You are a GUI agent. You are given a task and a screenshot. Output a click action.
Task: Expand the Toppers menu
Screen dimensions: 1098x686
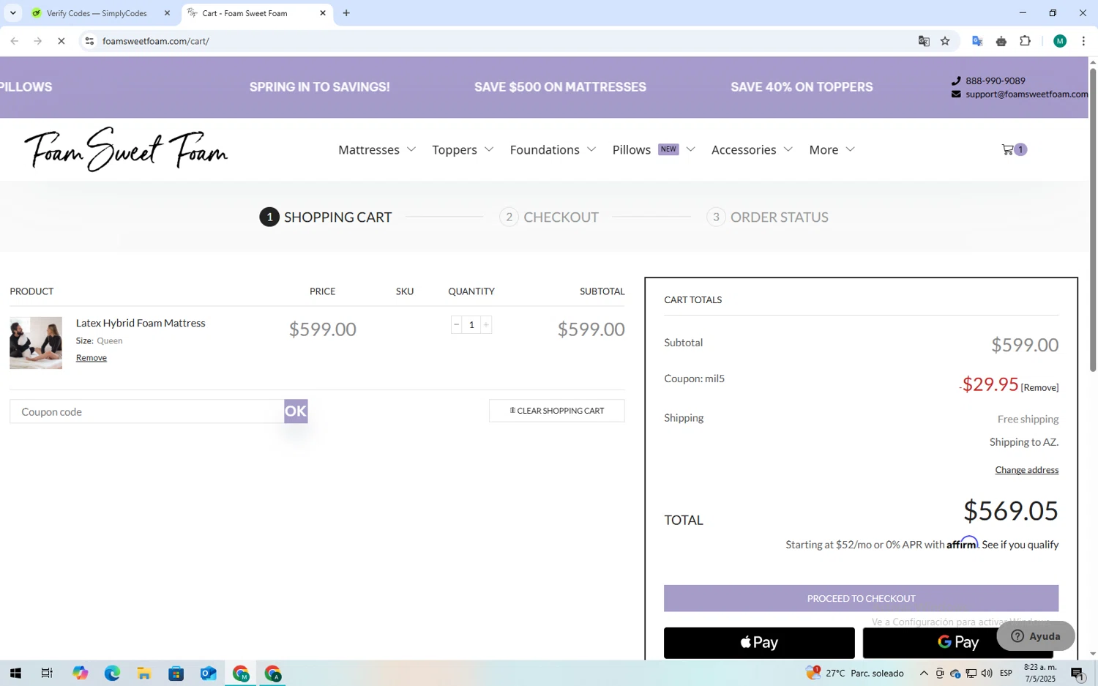point(463,149)
